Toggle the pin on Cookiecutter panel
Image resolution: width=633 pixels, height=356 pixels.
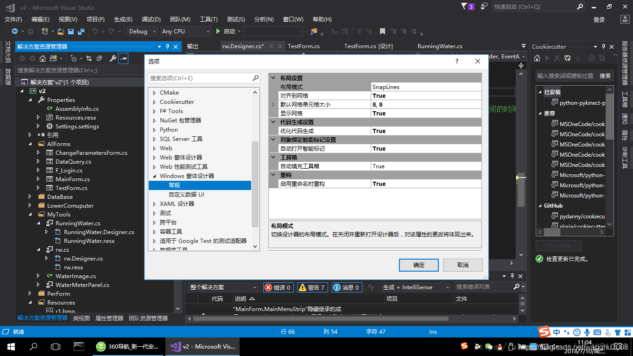pos(603,47)
